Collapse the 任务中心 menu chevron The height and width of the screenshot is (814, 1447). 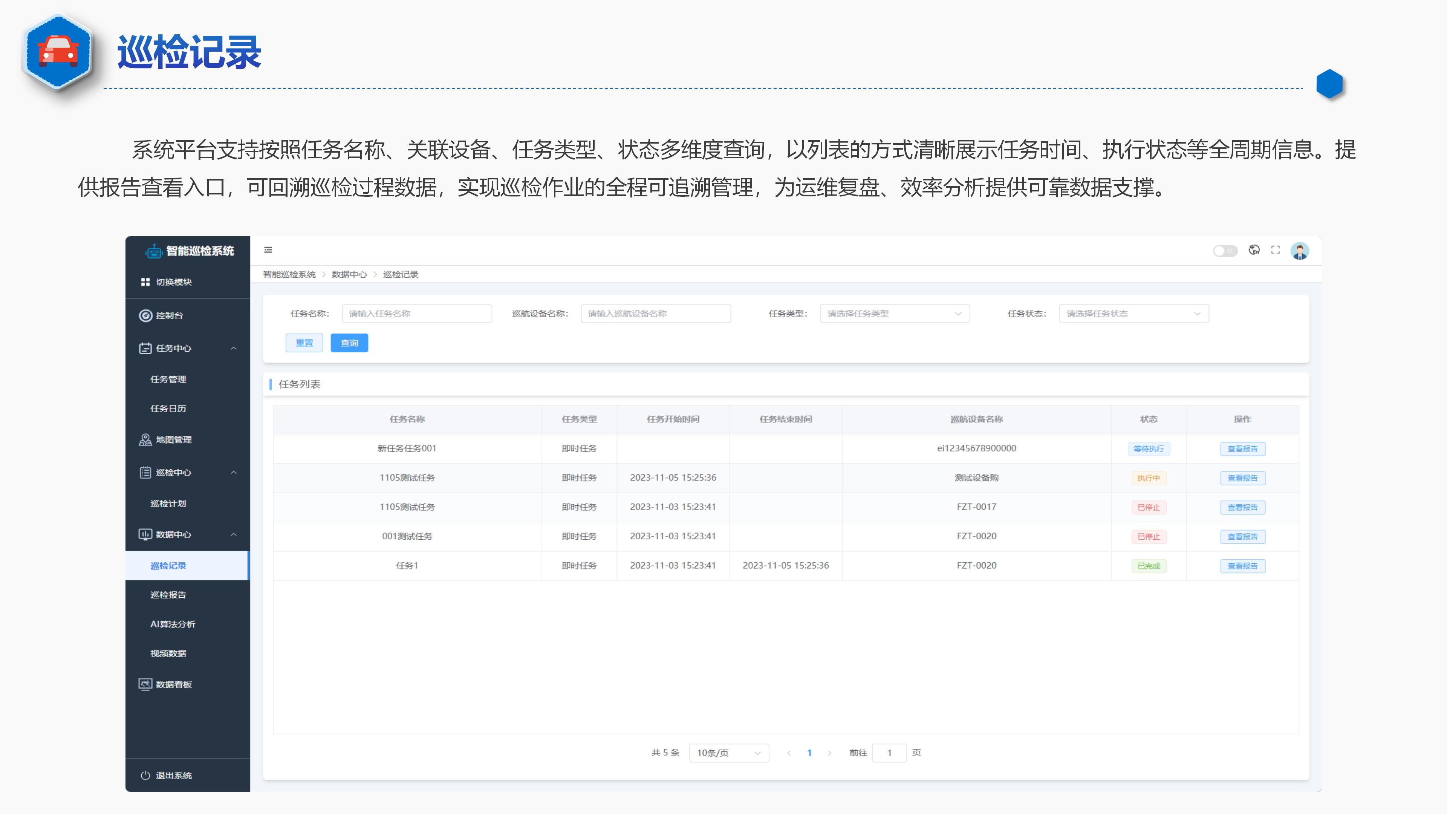pos(234,348)
